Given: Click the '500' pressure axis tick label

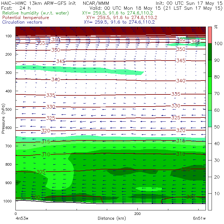Looking at the screenshot, I should pos(8,110).
